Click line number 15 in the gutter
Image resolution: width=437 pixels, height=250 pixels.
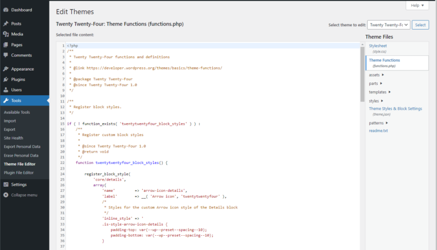[x=62, y=124]
